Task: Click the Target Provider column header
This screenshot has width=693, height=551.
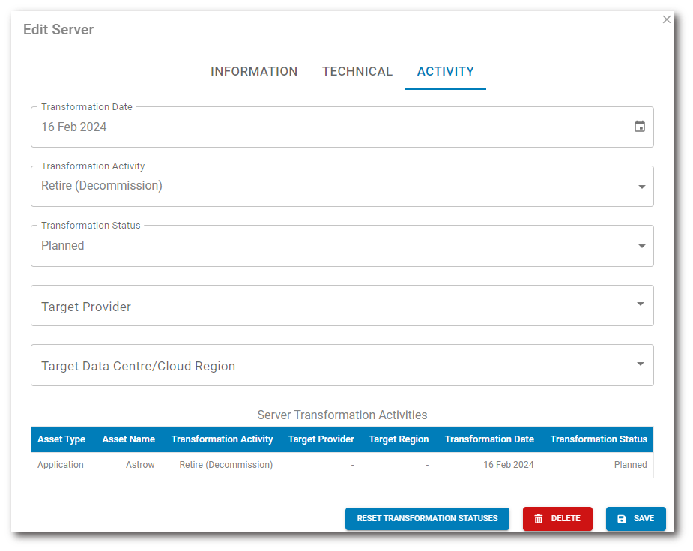Action: point(321,439)
